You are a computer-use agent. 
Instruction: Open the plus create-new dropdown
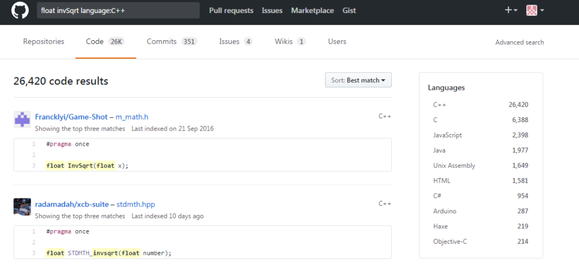[511, 10]
